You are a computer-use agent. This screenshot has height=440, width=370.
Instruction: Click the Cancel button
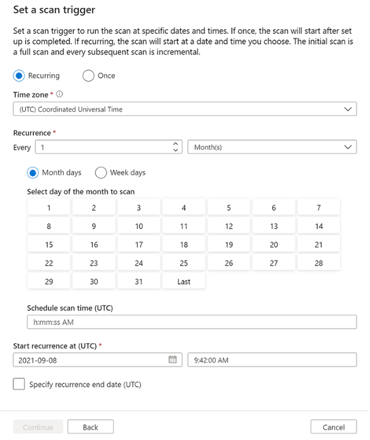click(333, 426)
